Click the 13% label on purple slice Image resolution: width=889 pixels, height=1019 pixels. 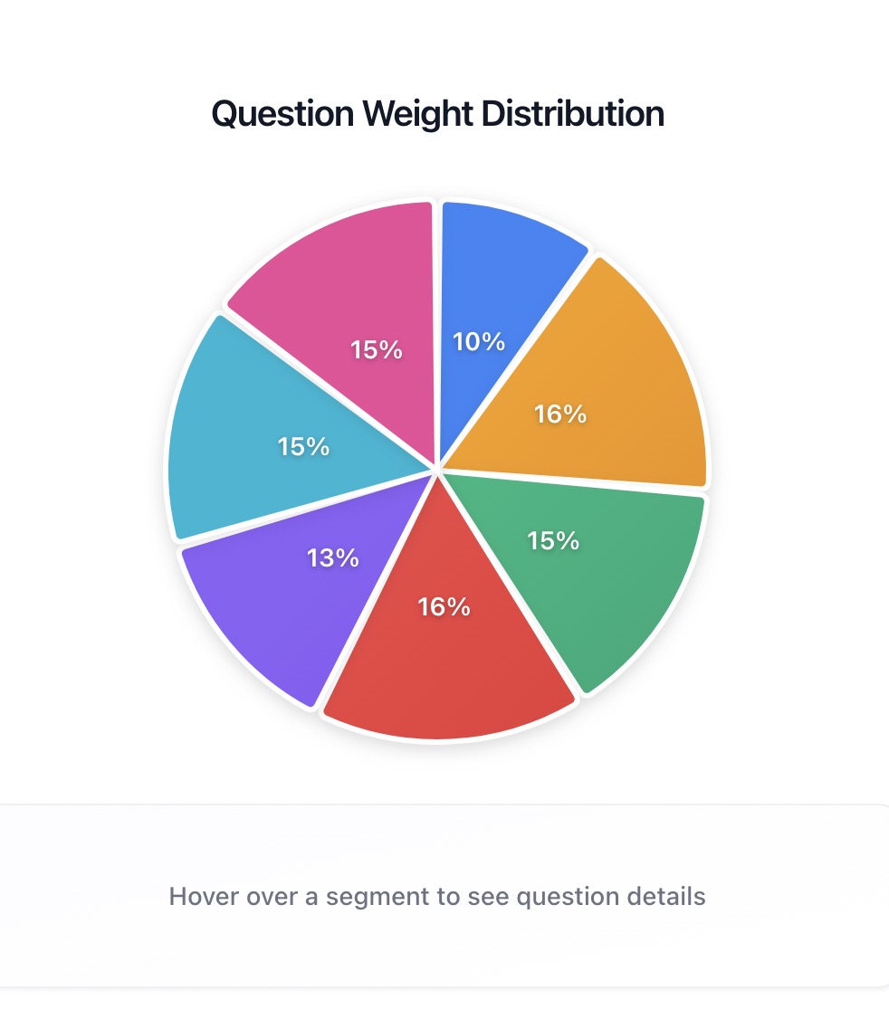333,558
